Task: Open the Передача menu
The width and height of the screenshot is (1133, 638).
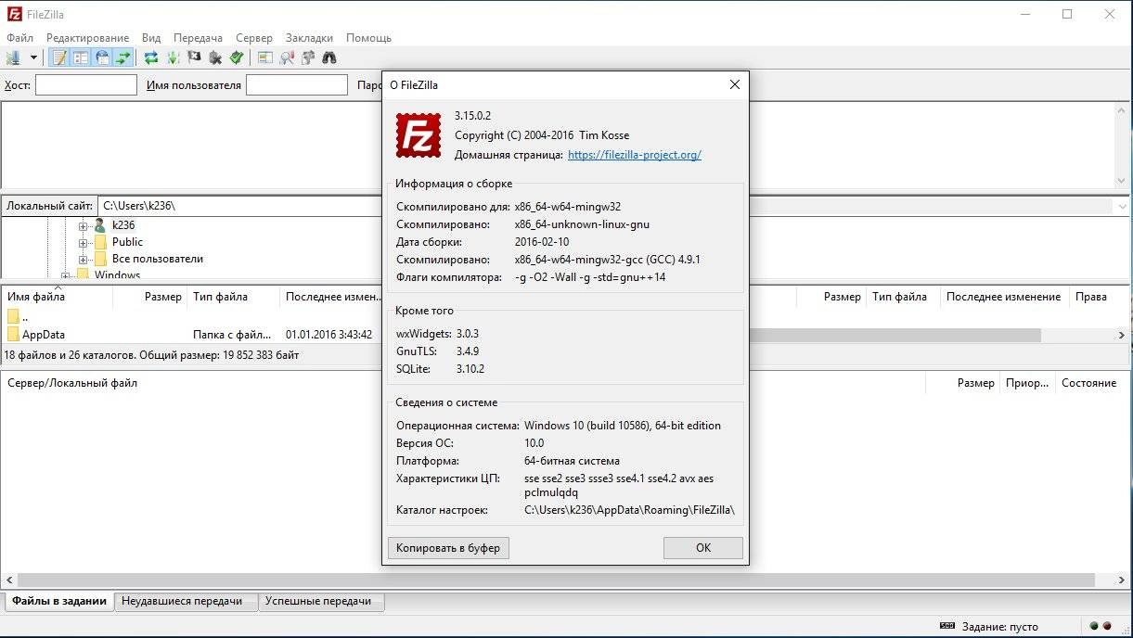Action: (198, 38)
